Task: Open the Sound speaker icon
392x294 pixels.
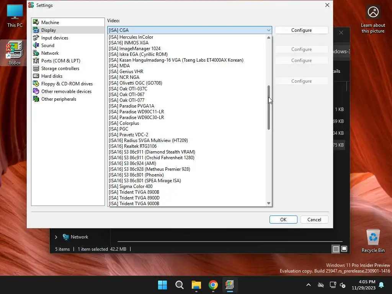Action: pos(36,45)
